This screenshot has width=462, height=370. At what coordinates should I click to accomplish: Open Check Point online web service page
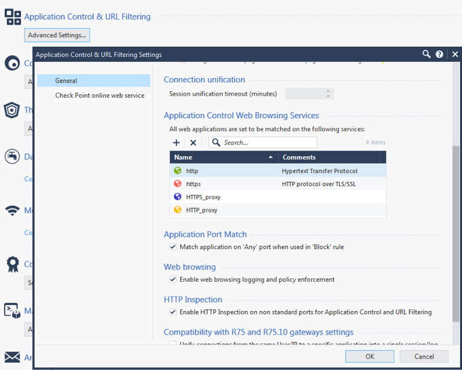[x=100, y=95]
